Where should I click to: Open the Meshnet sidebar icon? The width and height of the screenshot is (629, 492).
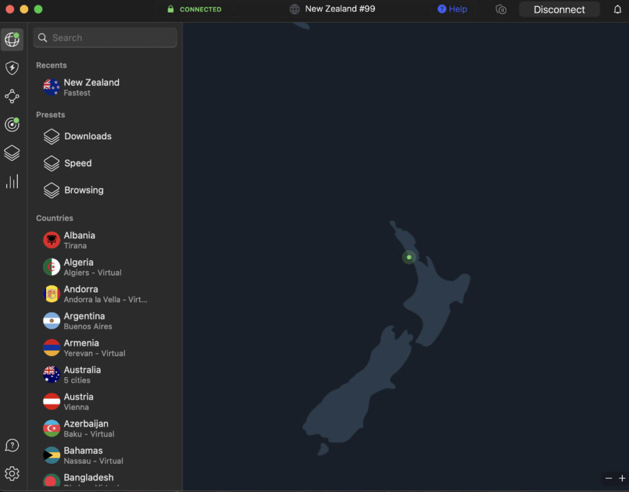tap(12, 96)
